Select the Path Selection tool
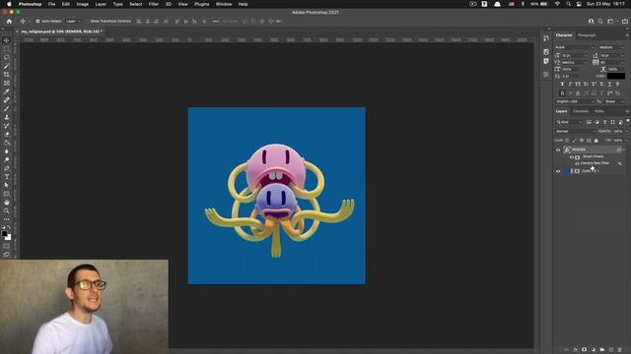 click(7, 186)
